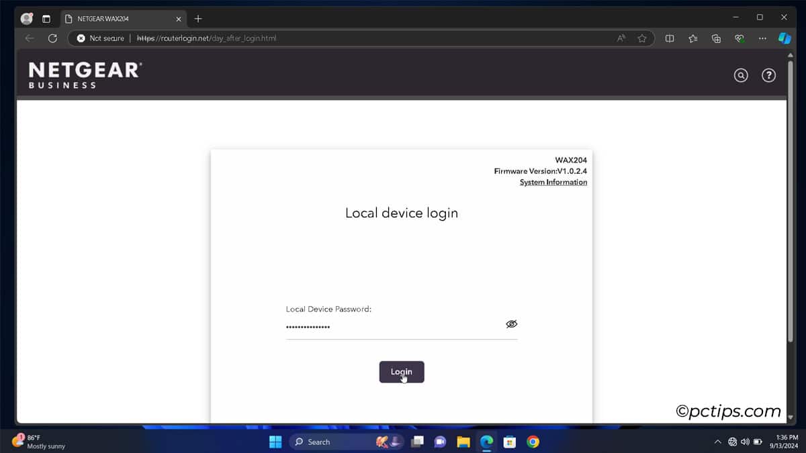Click the browser back arrow

(29, 38)
